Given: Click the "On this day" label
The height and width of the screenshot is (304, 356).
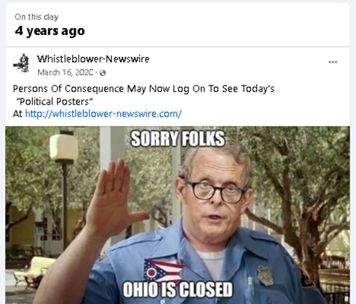Looking at the screenshot, I should 36,17.
